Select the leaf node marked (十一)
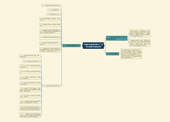This screenshot has width=170, height=122. [30, 56]
